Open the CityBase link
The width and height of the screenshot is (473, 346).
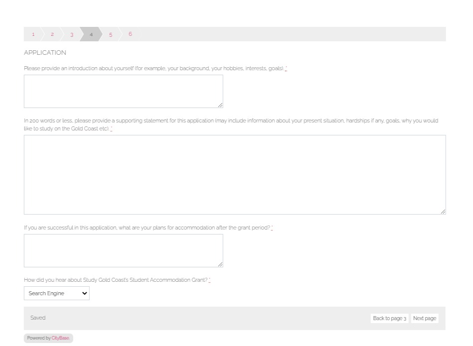60,338
